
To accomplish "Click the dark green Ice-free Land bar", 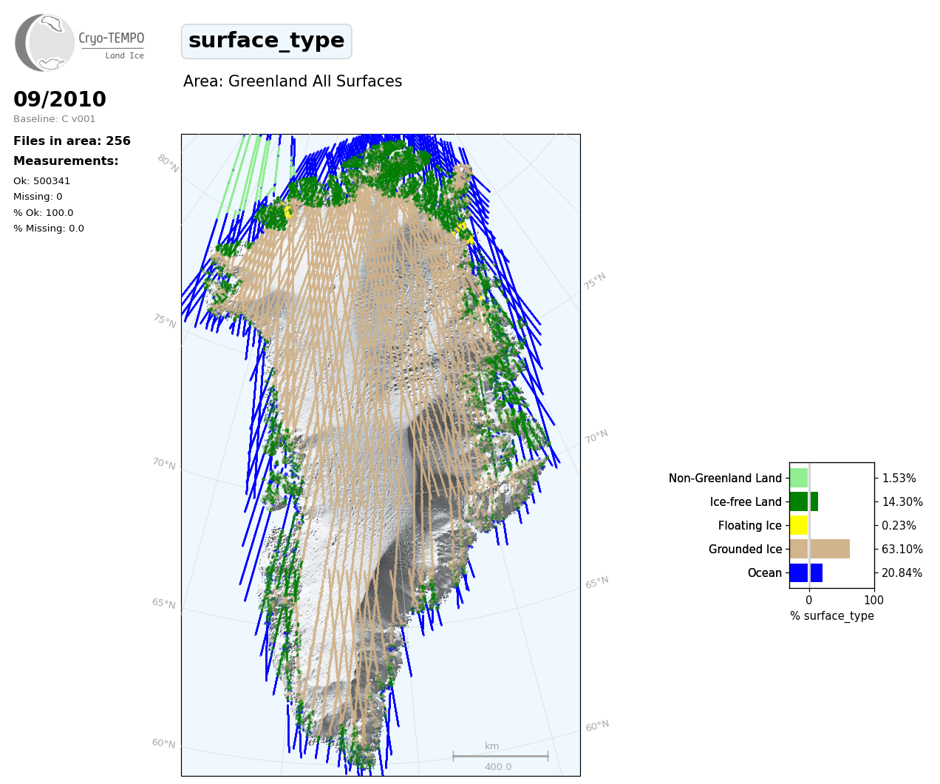I will pyautogui.click(x=804, y=501).
